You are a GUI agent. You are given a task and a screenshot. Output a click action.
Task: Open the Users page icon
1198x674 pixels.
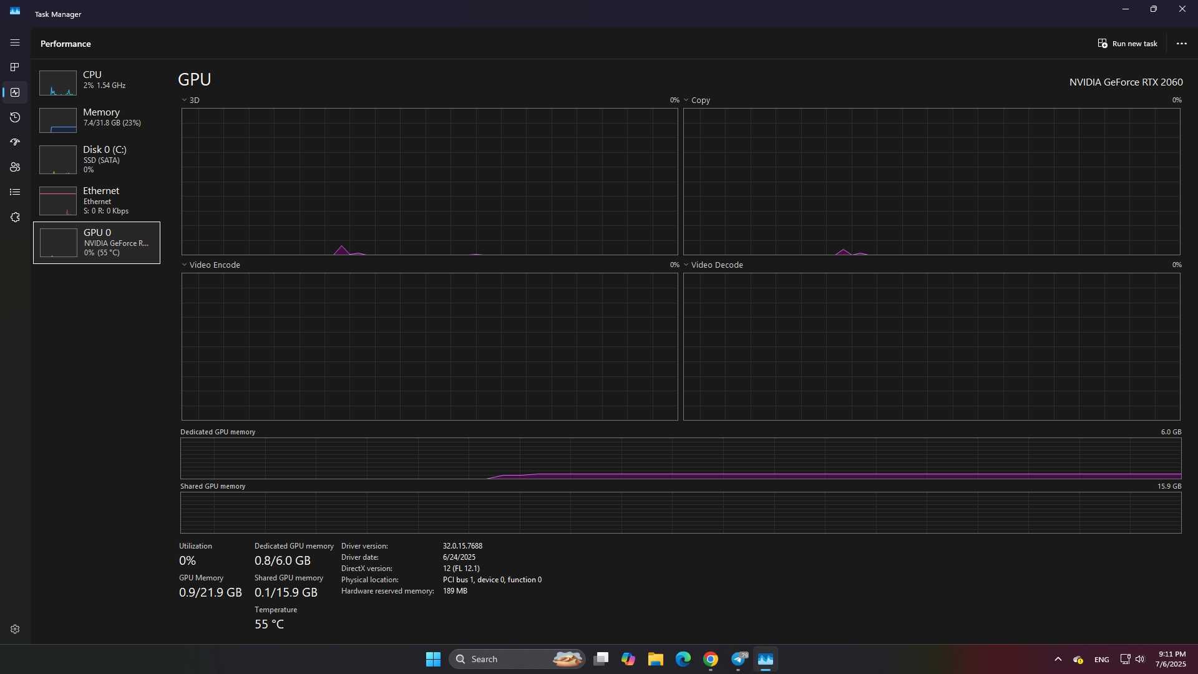click(x=15, y=167)
